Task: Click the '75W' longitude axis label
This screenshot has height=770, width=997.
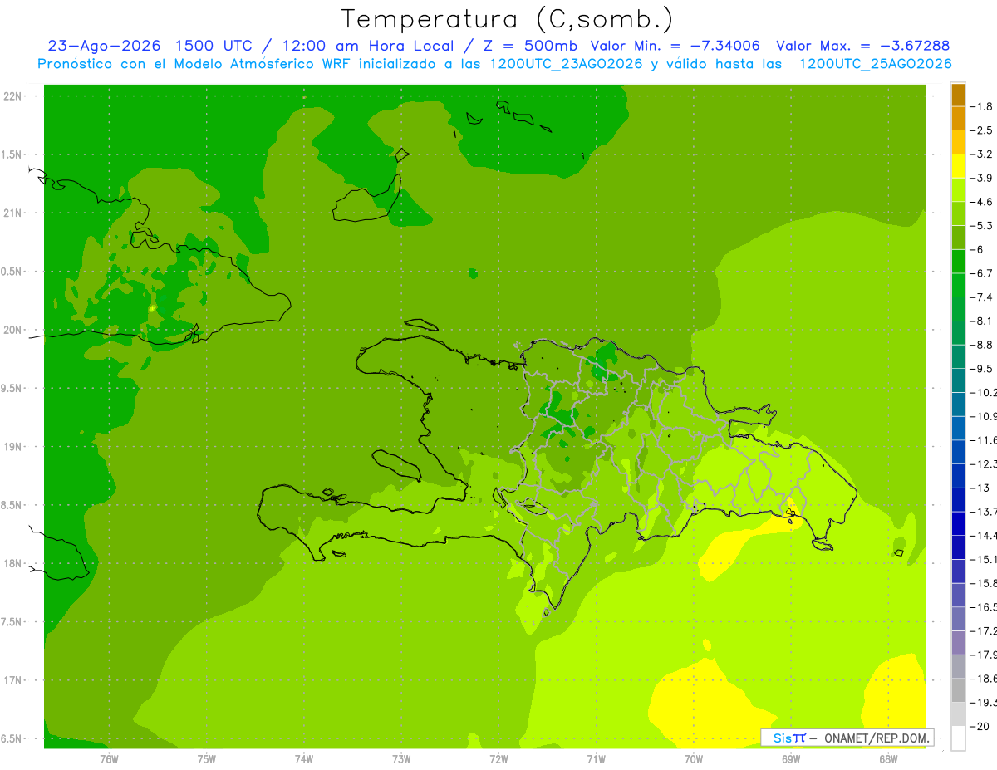Action: [x=207, y=759]
